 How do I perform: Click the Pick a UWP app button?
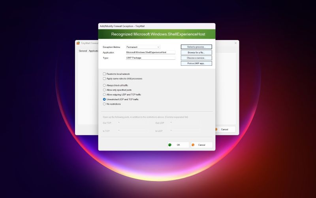(x=196, y=63)
